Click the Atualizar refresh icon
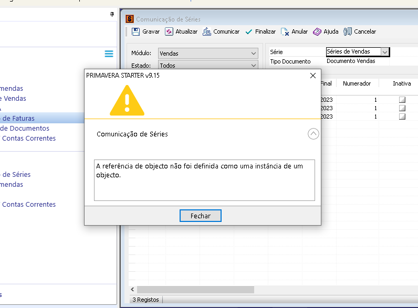This screenshot has height=308, width=418. 169,31
